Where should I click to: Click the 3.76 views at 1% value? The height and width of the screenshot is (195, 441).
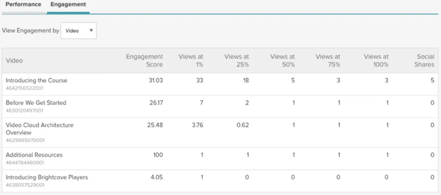tap(197, 125)
